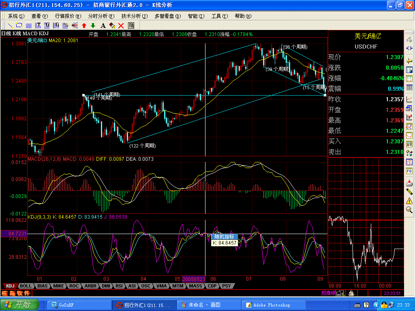415x311 pixels.
Task: Click the candlestick chart sidebar icon
Action: pyautogui.click(x=409, y=117)
